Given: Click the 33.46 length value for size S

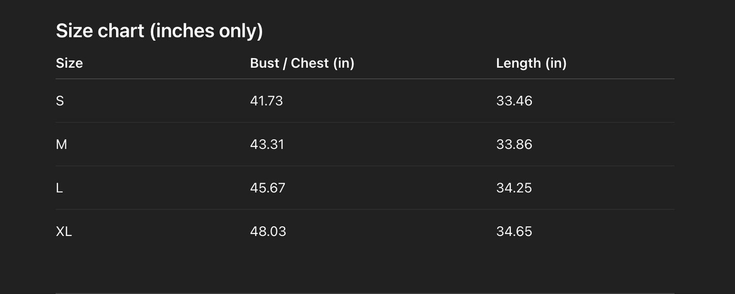Looking at the screenshot, I should pyautogui.click(x=514, y=101).
